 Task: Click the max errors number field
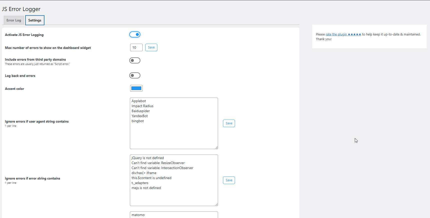(136, 47)
